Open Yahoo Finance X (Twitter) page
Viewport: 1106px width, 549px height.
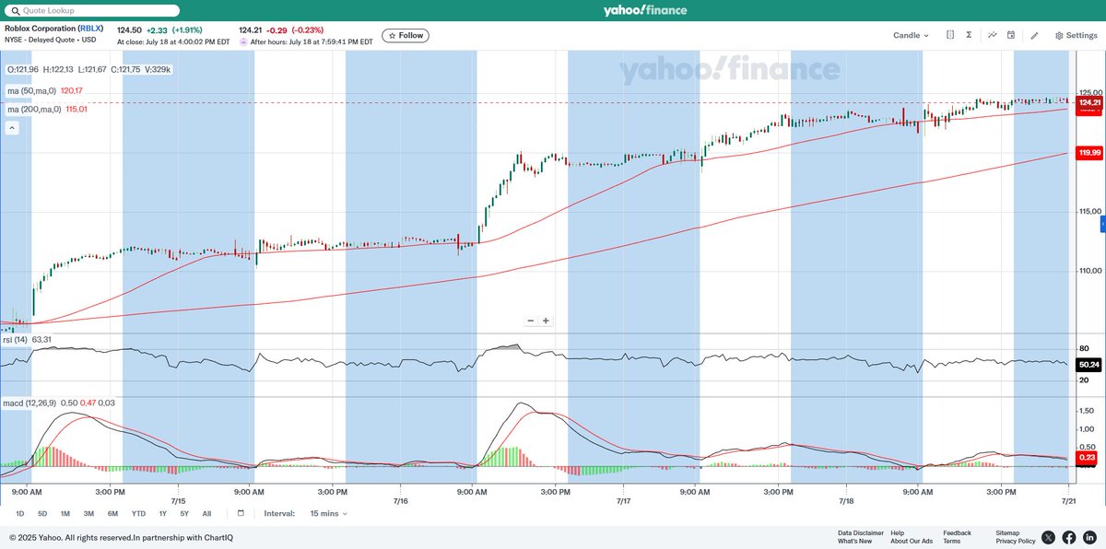[1048, 537]
